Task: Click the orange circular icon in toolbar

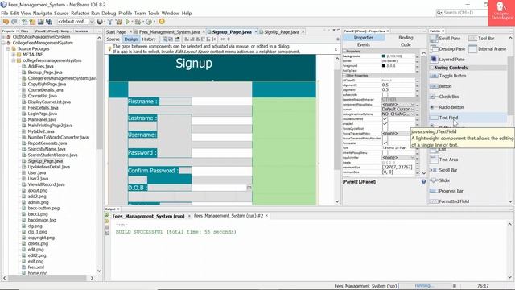Action: [x=162, y=22]
